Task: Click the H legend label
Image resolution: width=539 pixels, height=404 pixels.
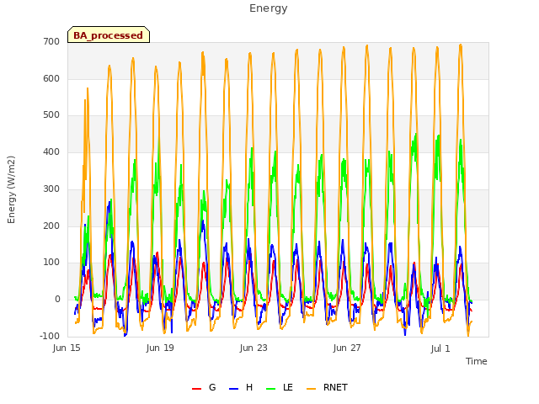Action: tap(249, 387)
